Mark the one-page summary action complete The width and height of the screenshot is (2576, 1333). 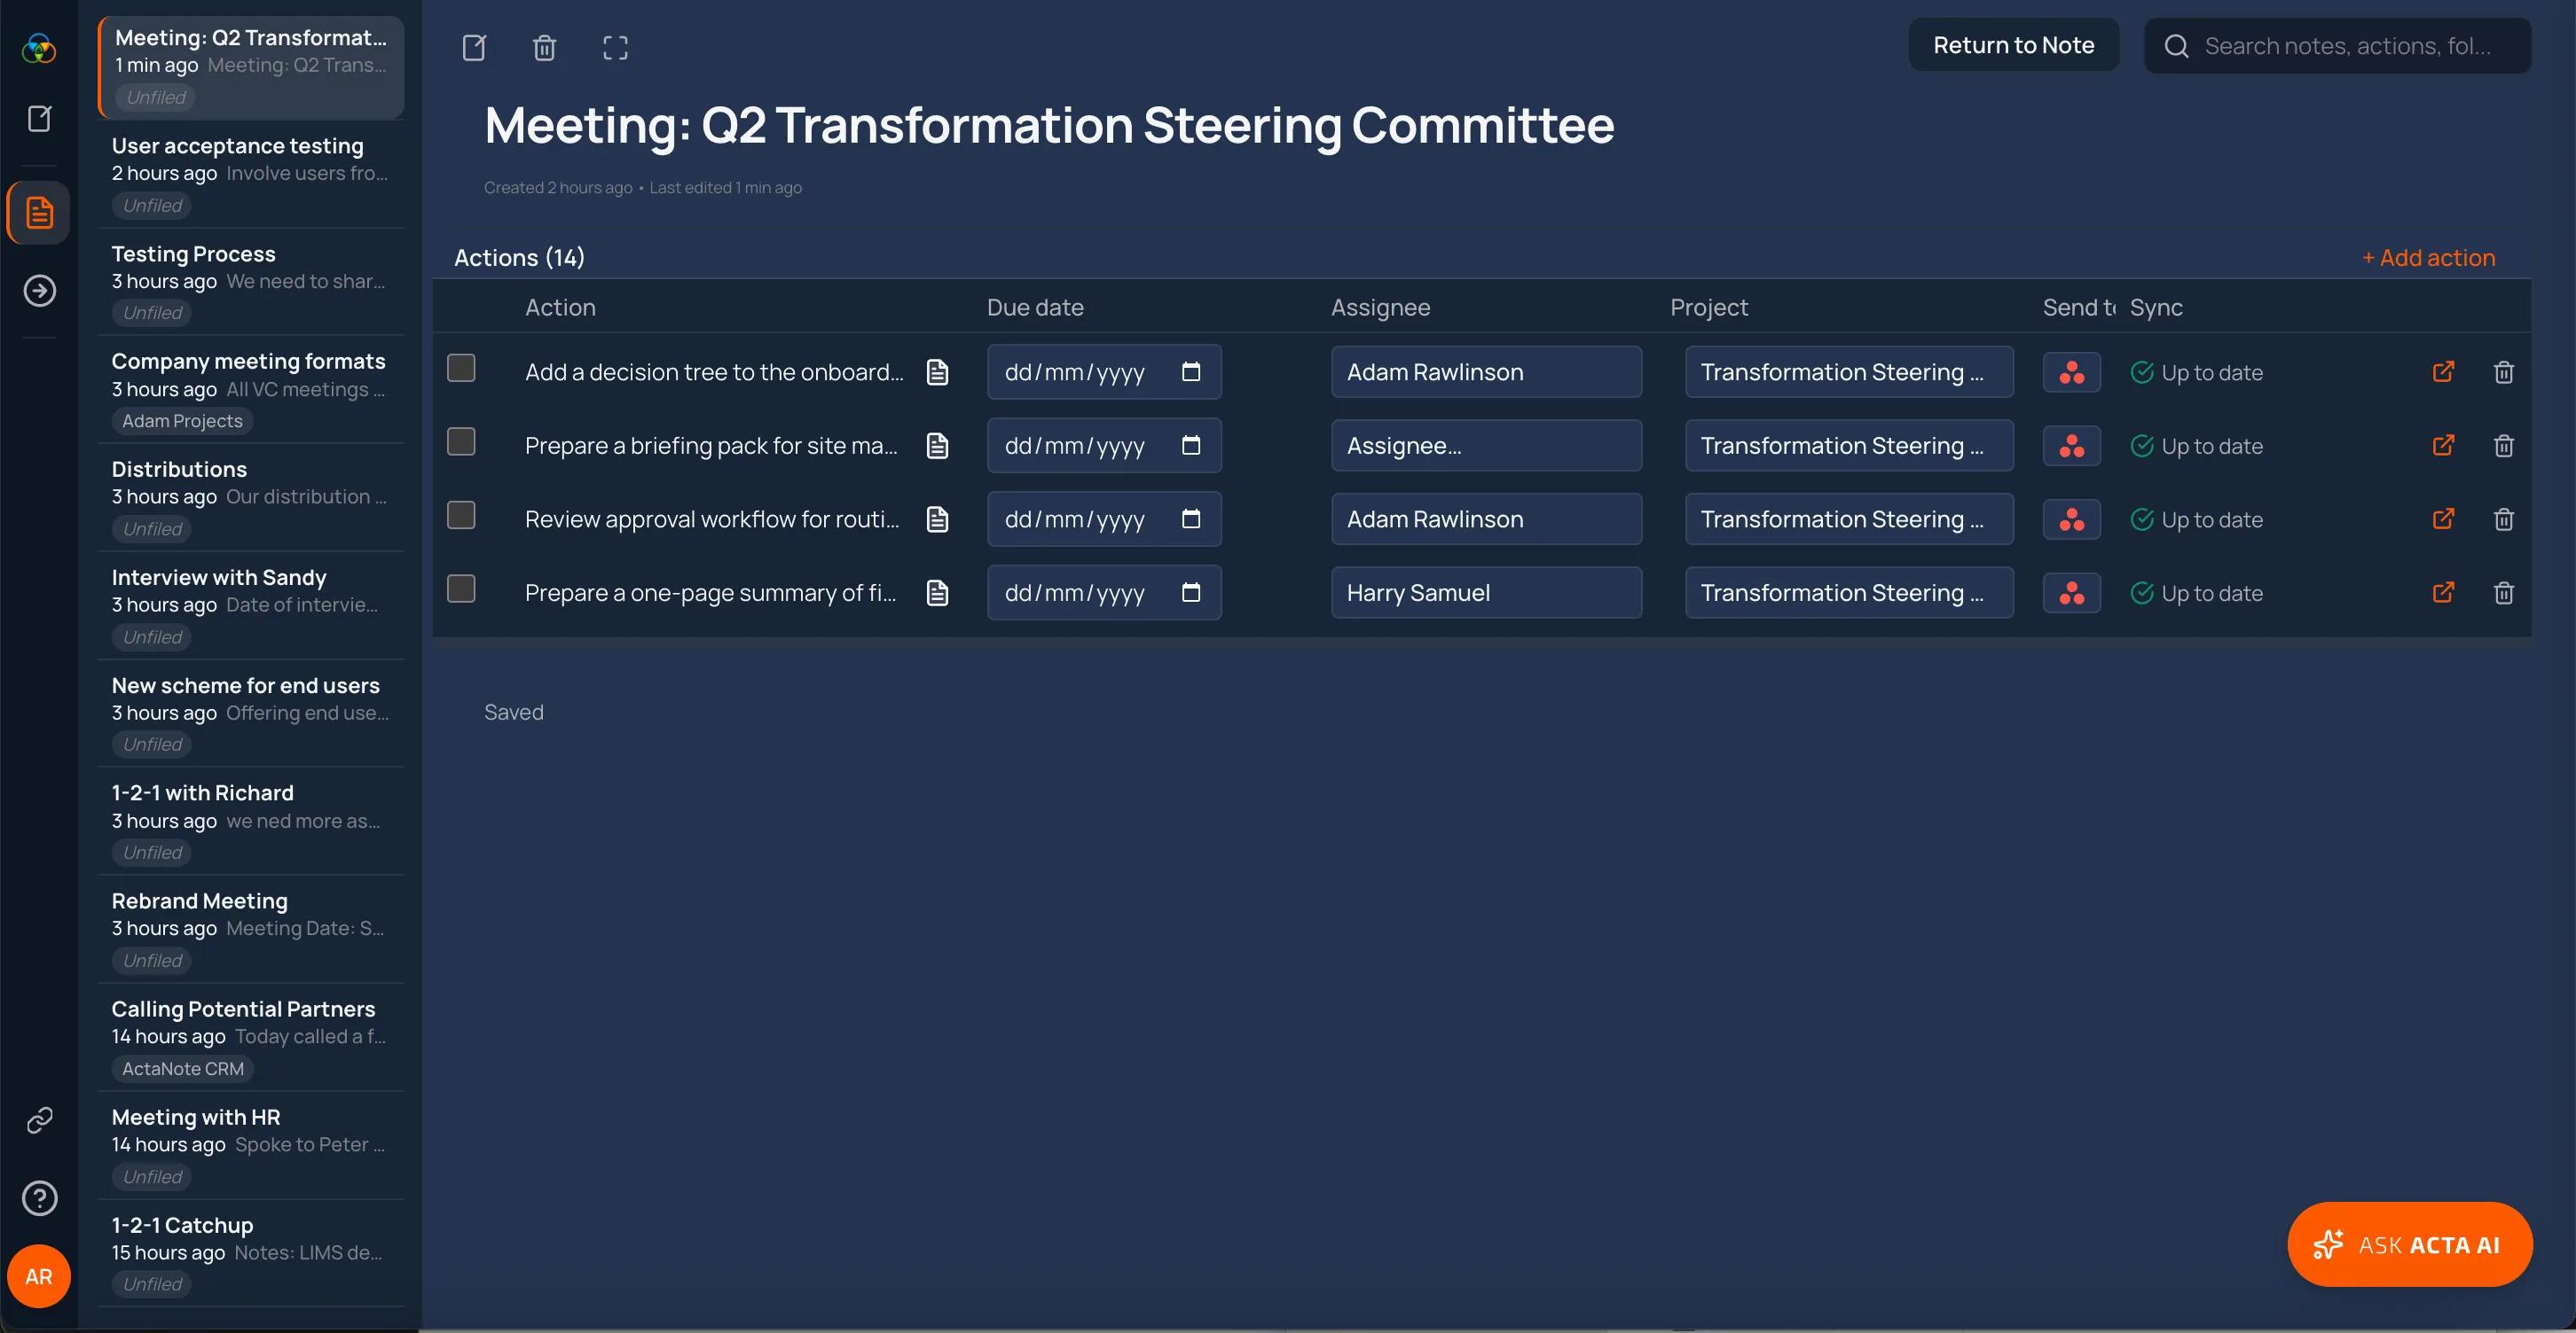coord(461,589)
